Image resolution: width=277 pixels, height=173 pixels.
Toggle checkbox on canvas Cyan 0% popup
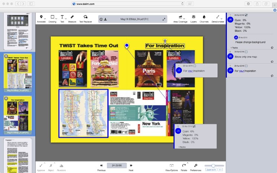point(194,126)
